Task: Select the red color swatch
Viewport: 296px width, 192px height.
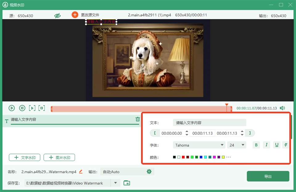Action: pos(183,157)
